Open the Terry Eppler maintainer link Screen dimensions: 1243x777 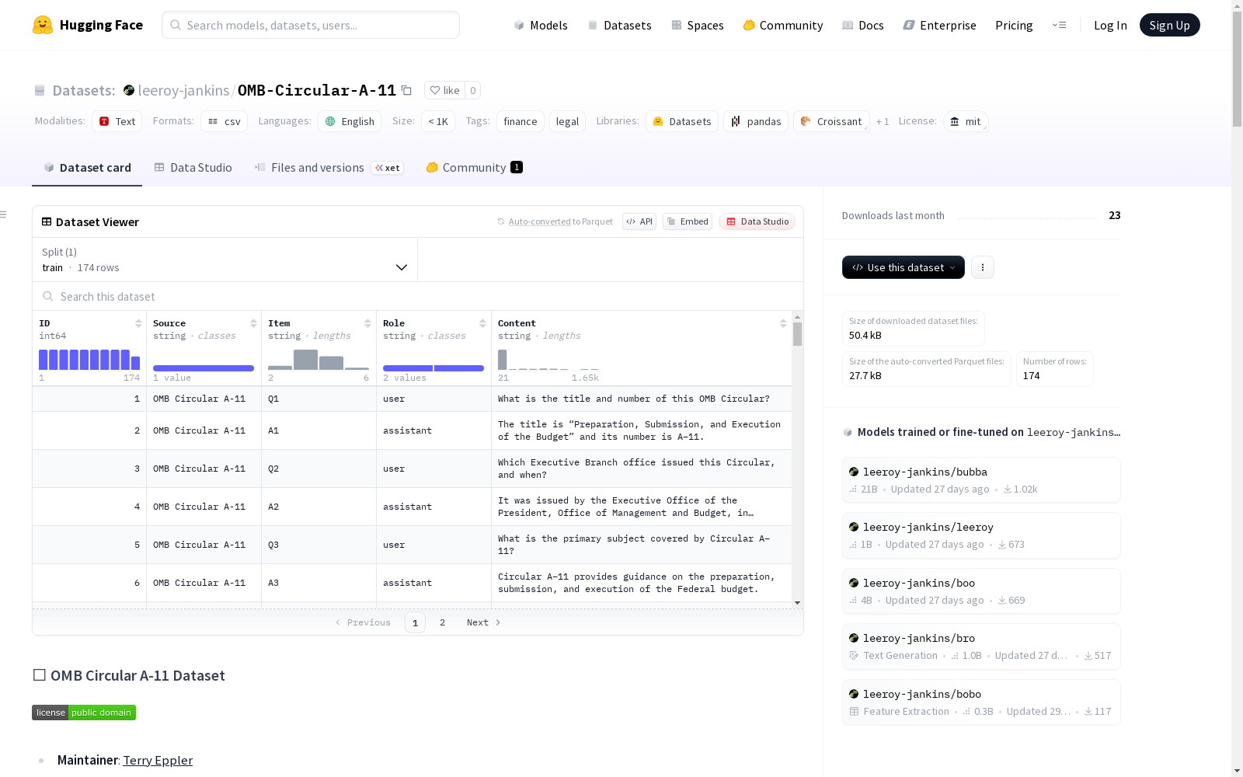[x=158, y=760]
